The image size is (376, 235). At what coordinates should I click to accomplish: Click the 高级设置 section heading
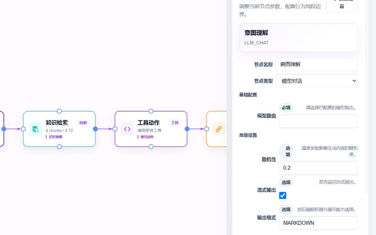pos(248,135)
